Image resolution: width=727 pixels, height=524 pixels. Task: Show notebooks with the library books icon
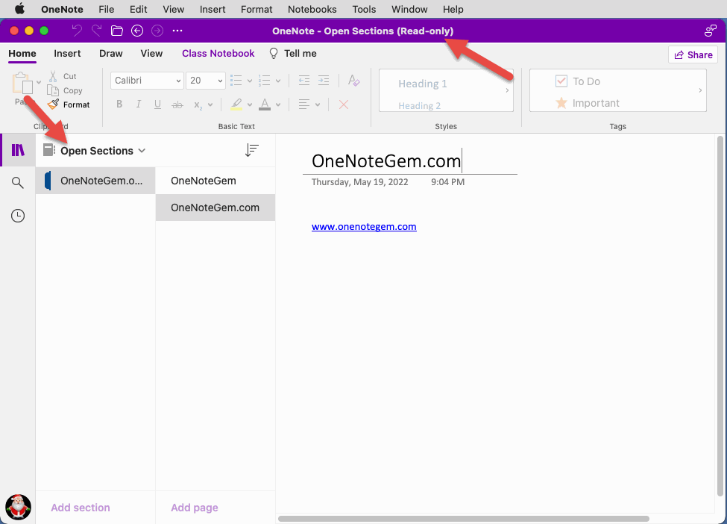coord(18,150)
